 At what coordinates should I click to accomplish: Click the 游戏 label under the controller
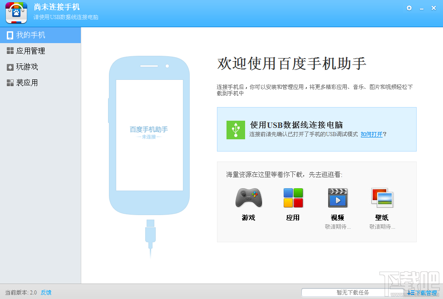pyautogui.click(x=249, y=218)
